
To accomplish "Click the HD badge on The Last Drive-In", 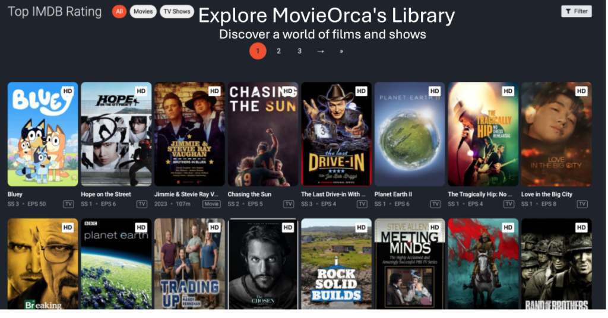I will coord(361,91).
